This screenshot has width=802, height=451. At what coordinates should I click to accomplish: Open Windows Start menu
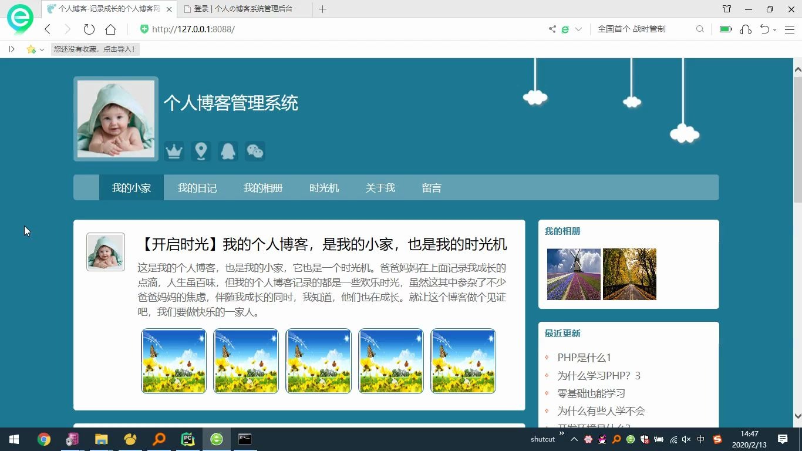click(x=14, y=439)
